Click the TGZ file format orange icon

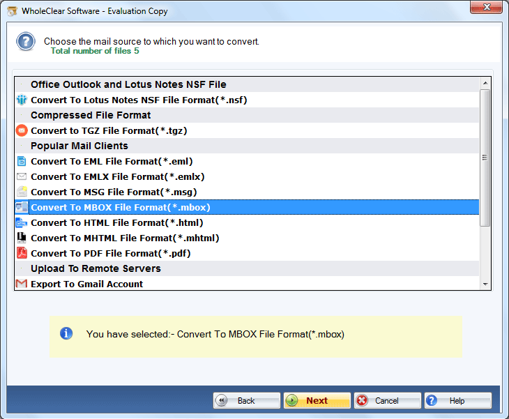coord(22,130)
